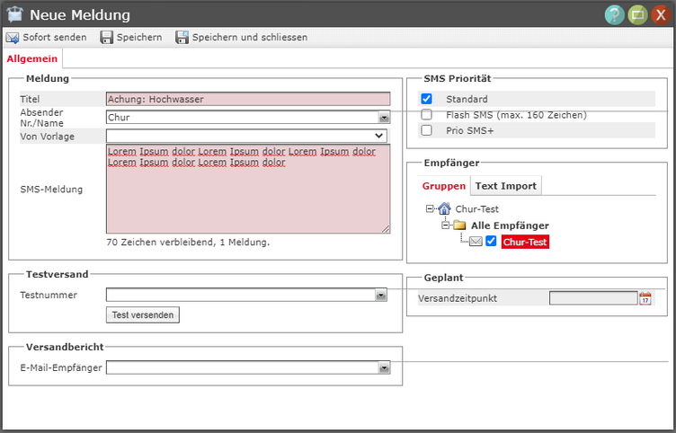676x433 pixels.
Task: Click the Speichern und schliessen icon
Action: click(x=182, y=38)
